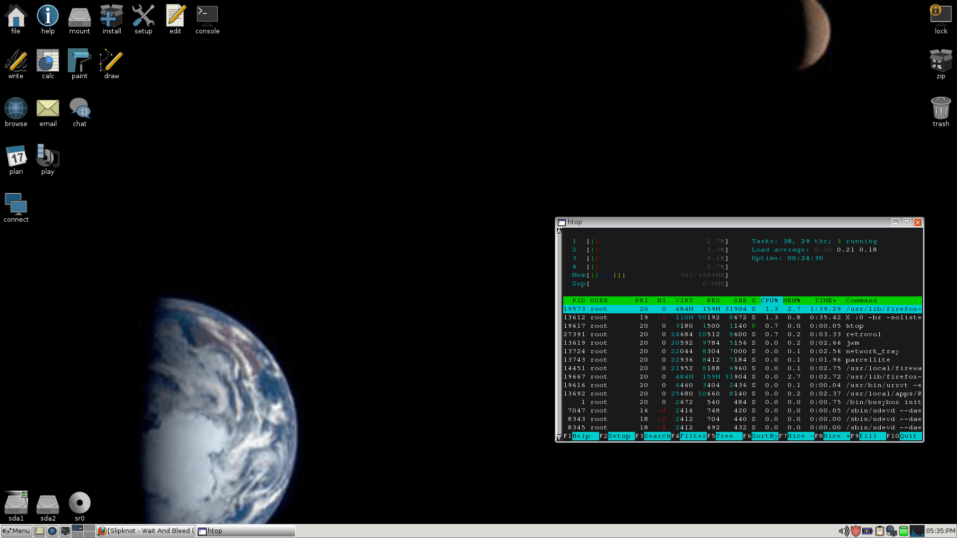Launch the paint desktop icon
The image size is (957, 538).
(80, 65)
